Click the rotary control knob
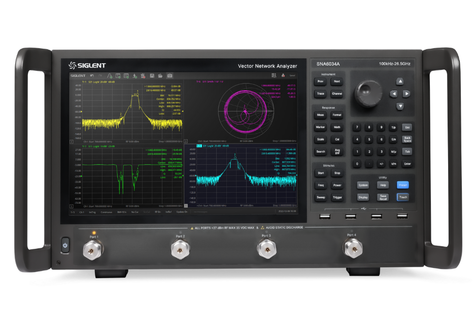Image resolution: width=476 pixels, height=336 pixels. (368, 92)
